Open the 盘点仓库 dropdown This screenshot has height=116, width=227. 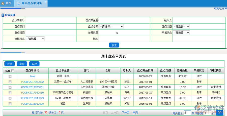point(111,26)
